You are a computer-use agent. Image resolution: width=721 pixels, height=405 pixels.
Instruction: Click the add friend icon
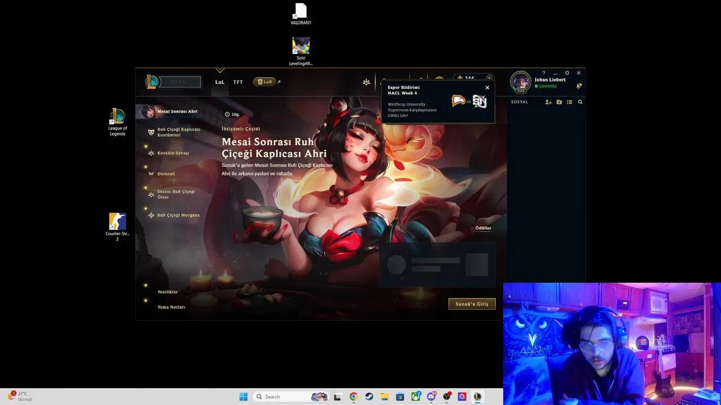[x=549, y=102]
